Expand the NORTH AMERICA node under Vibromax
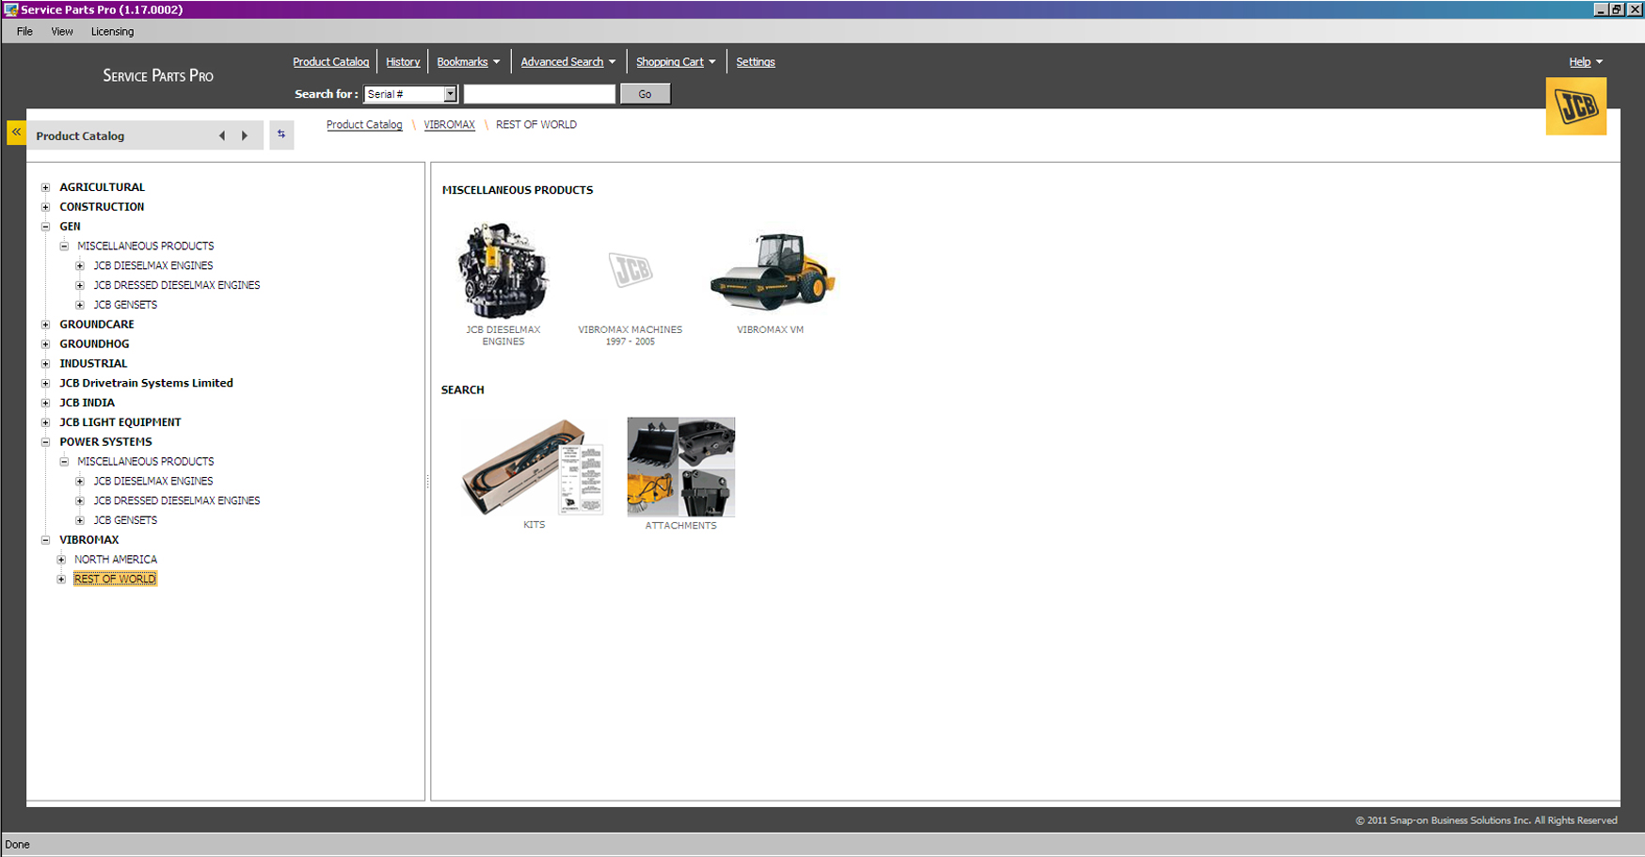The width and height of the screenshot is (1645, 857). point(61,560)
